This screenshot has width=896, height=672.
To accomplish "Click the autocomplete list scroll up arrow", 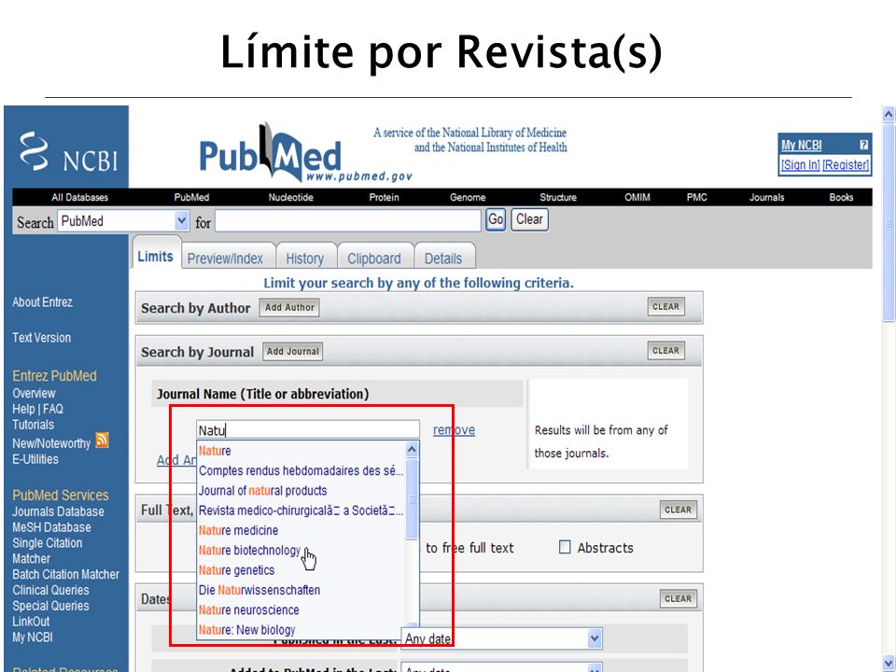I will (412, 450).
